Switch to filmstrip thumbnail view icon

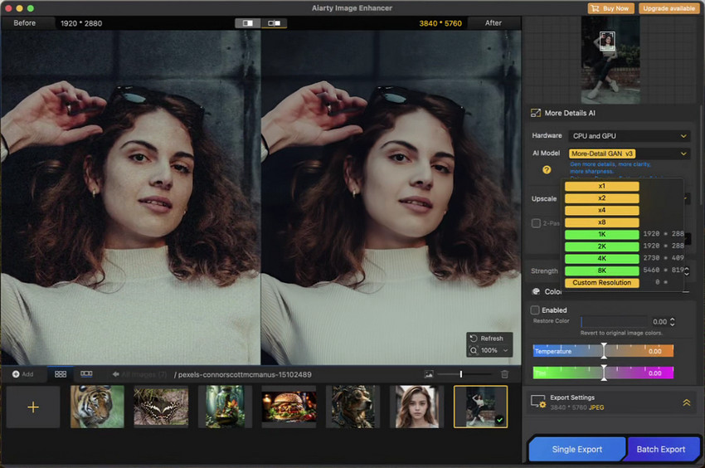click(86, 374)
